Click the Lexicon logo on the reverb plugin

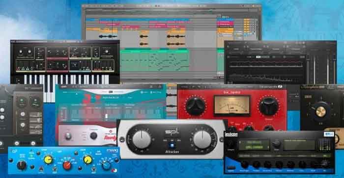(x=231, y=134)
